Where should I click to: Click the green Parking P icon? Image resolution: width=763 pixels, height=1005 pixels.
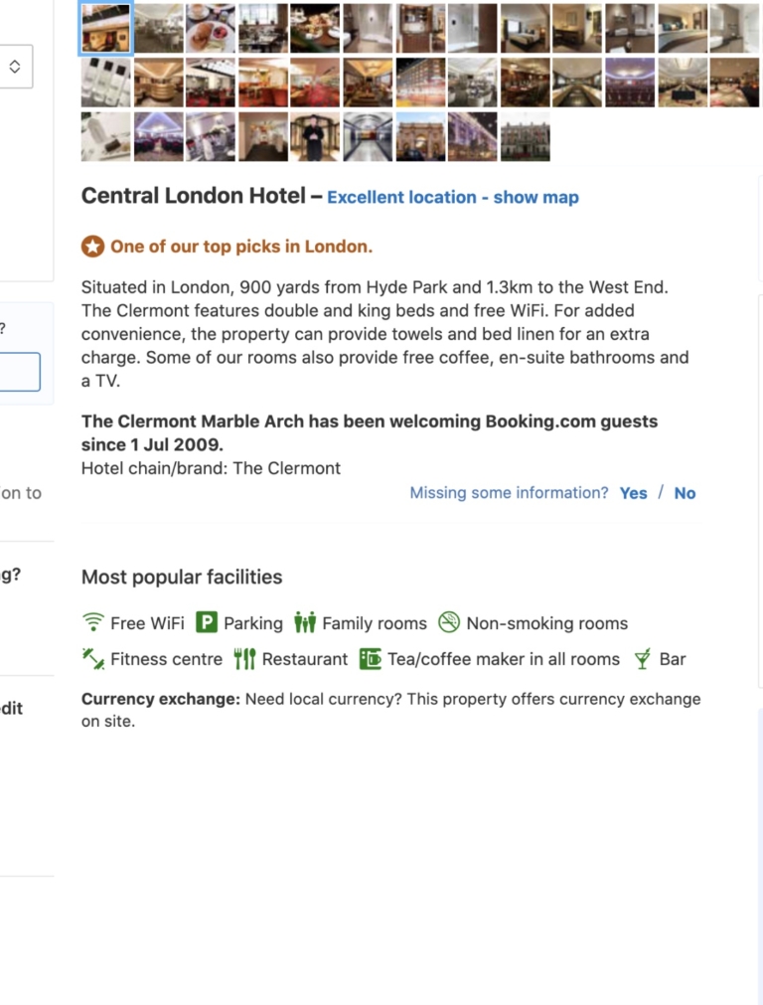206,623
